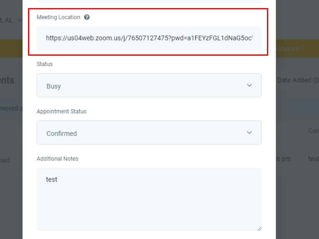Click the Meeting Location label
This screenshot has width=319, height=239.
tap(58, 17)
